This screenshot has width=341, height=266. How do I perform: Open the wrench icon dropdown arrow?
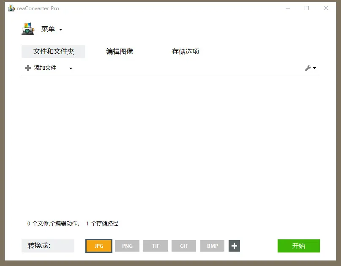tap(314, 68)
